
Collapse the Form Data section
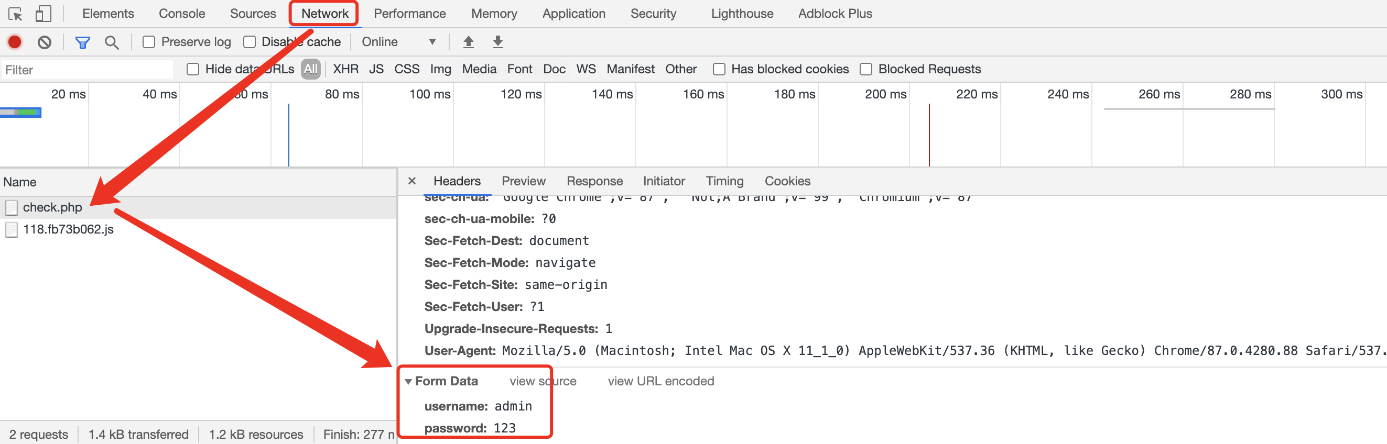409,382
